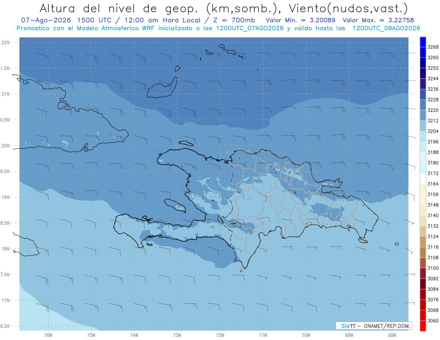Viewport: 440px width, 340px height.
Task: Click the white swatch between 3164 and 3172
Action: [x=422, y=178]
